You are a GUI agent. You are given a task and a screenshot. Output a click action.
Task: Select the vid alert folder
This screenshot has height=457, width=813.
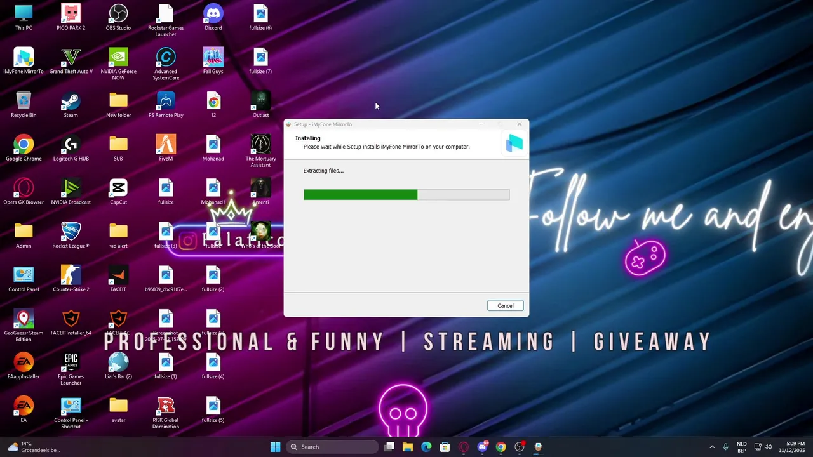pos(118,236)
